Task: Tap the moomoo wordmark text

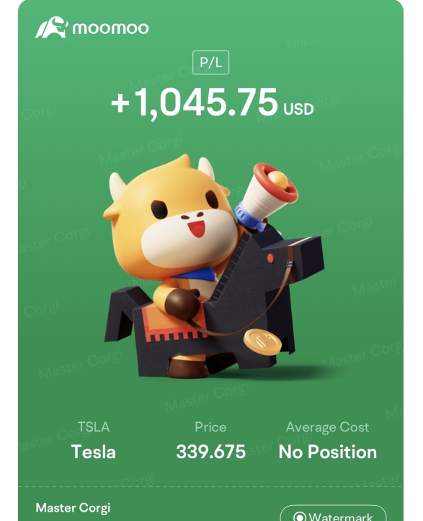Action: 111,28
